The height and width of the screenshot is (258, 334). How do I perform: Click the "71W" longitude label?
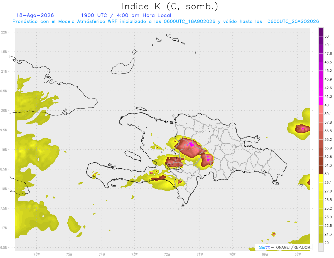(200, 254)
